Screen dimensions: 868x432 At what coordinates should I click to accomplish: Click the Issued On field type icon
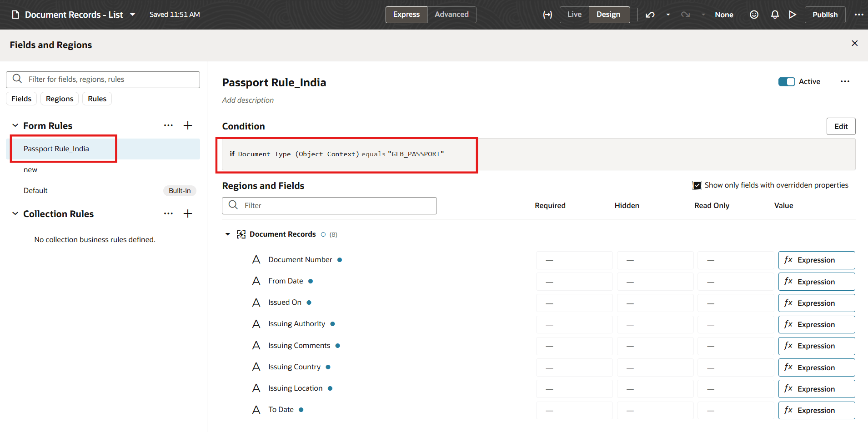point(256,303)
